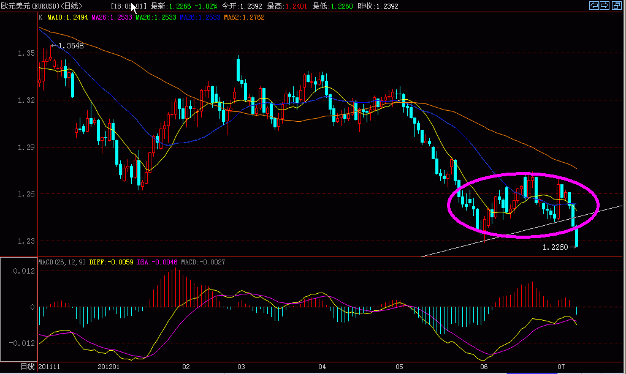Click the blue MA26:1.2533 legend label
Viewport: 626px width, 374px height.
(x=200, y=17)
